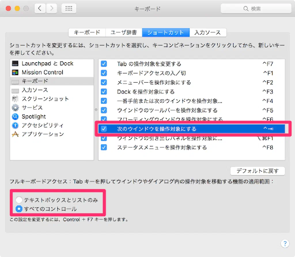Screen dimensions: 295x257
Task: Click the 検索 search field
Action: (x=255, y=9)
